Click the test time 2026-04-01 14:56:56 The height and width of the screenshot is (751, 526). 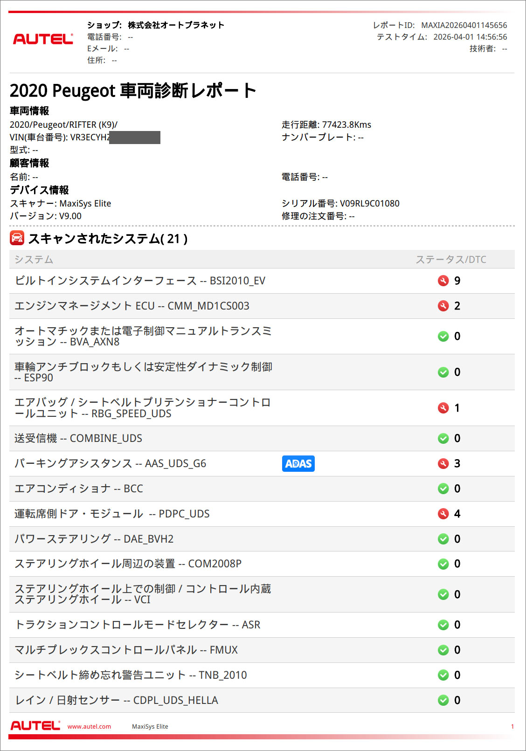click(470, 37)
